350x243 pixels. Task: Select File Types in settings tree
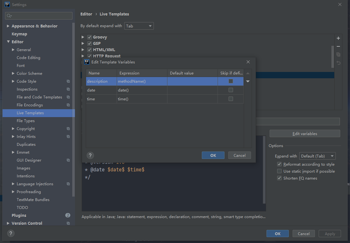tap(26, 121)
